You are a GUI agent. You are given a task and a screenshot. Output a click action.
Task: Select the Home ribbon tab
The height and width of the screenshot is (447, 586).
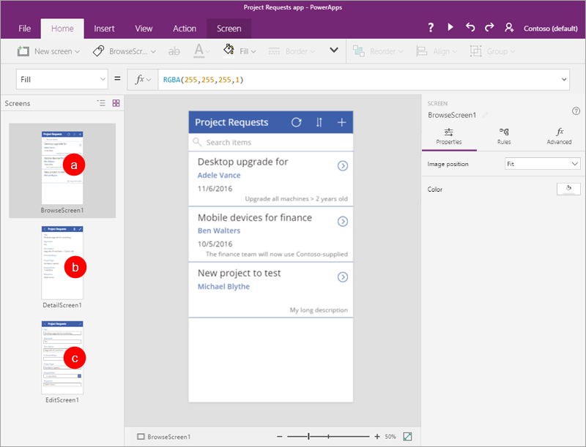62,29
